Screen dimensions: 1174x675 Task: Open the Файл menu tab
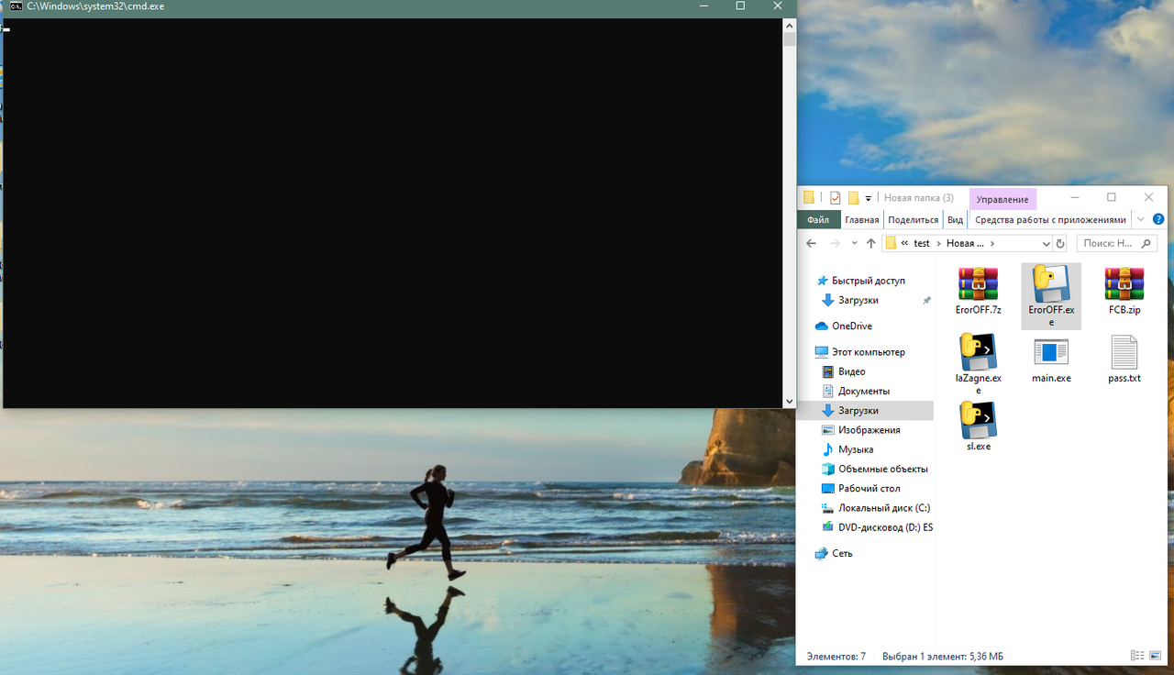(x=818, y=219)
